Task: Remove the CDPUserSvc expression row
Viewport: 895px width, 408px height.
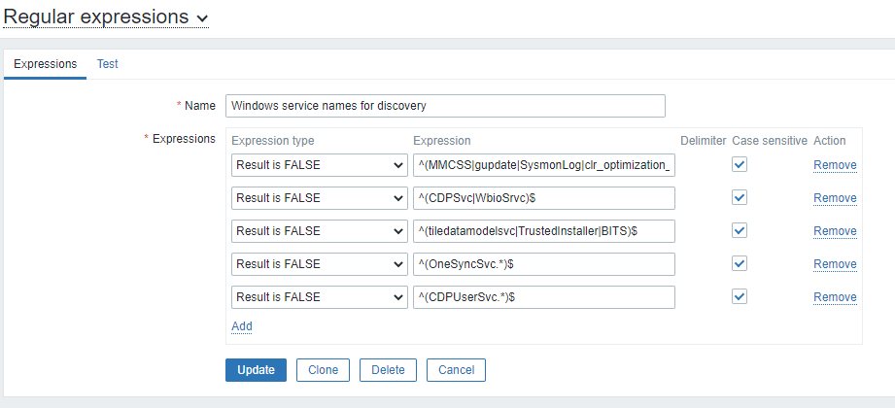Action: pyautogui.click(x=835, y=297)
